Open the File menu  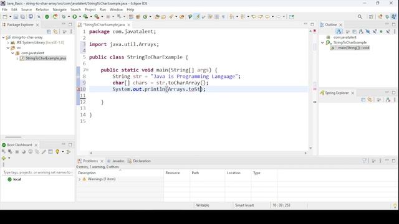point(4,10)
